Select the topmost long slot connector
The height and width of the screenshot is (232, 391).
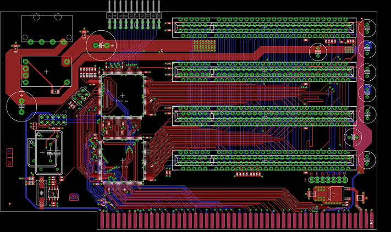pos(265,27)
